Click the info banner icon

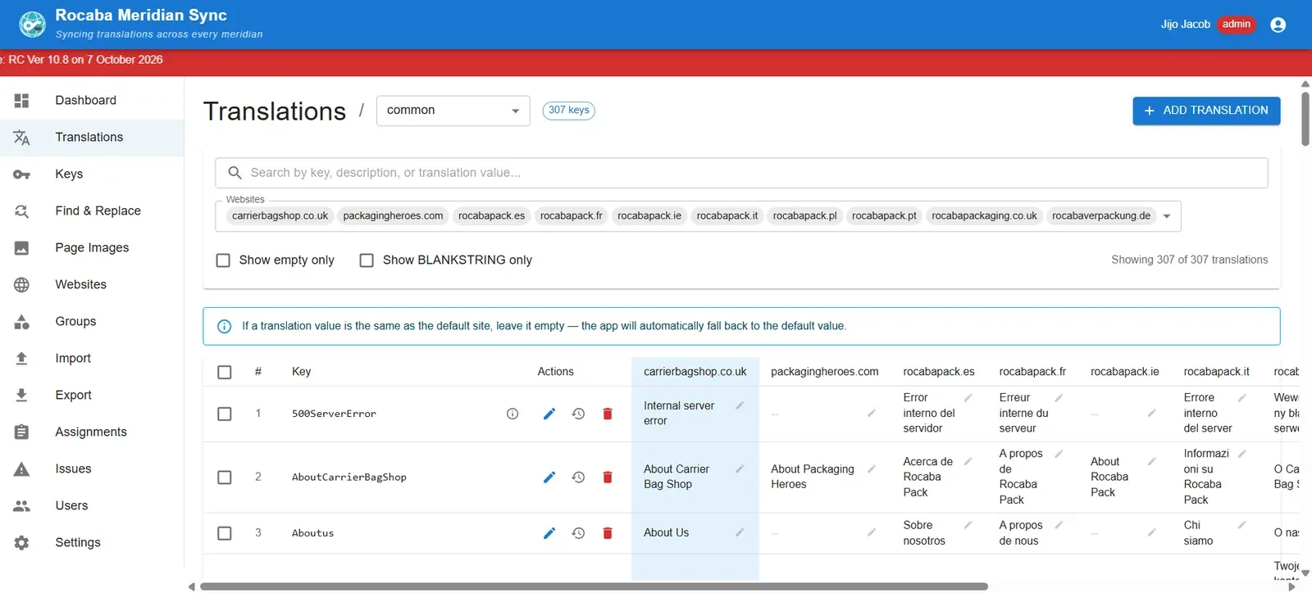pyautogui.click(x=224, y=326)
